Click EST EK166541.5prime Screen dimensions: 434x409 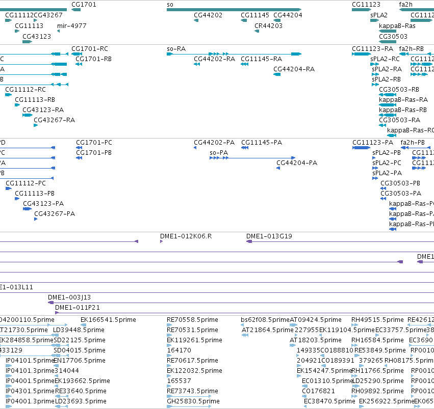[x=108, y=319]
